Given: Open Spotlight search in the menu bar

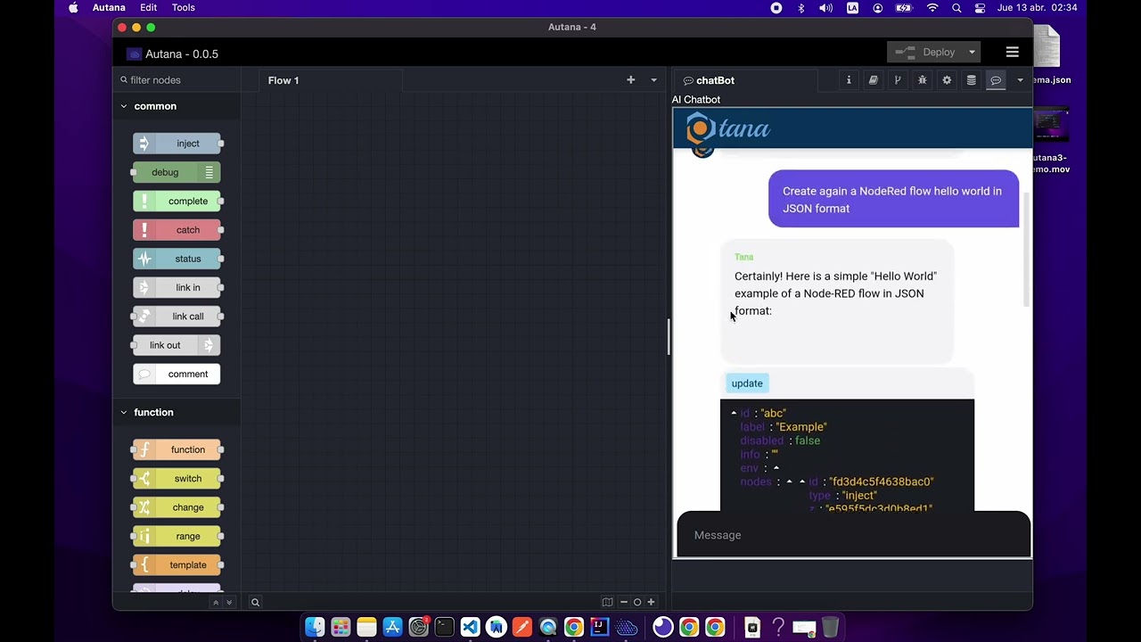Looking at the screenshot, I should click(956, 8).
